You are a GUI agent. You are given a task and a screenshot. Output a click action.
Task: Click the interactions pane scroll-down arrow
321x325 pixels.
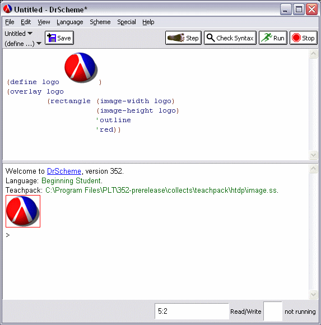313,294
